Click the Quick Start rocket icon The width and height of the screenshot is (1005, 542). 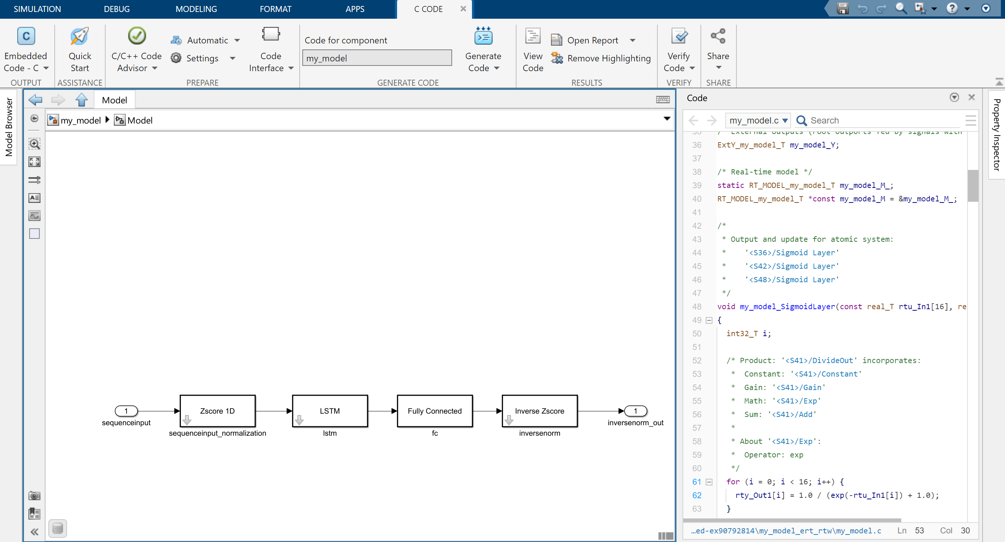(x=79, y=37)
